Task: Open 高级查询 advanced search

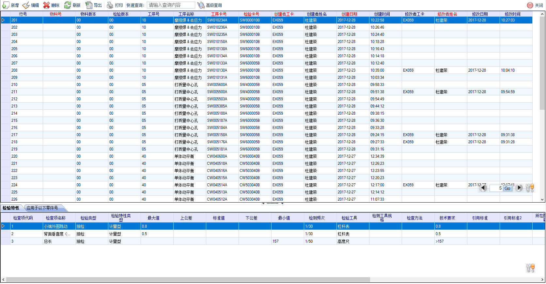Action: click(x=210, y=5)
